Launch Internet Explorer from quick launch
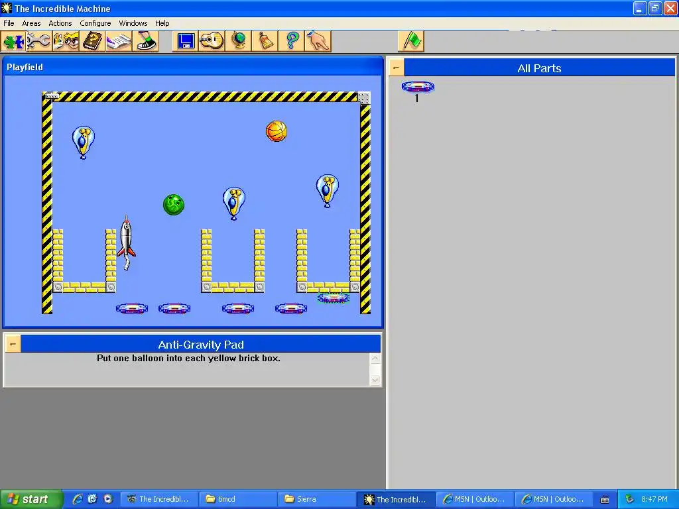 click(78, 499)
